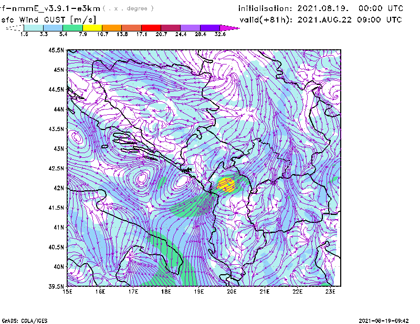Pick the orange legend swatch (10.7–13.8)
Viewport: 420px width, 324px height.
tap(112, 28)
